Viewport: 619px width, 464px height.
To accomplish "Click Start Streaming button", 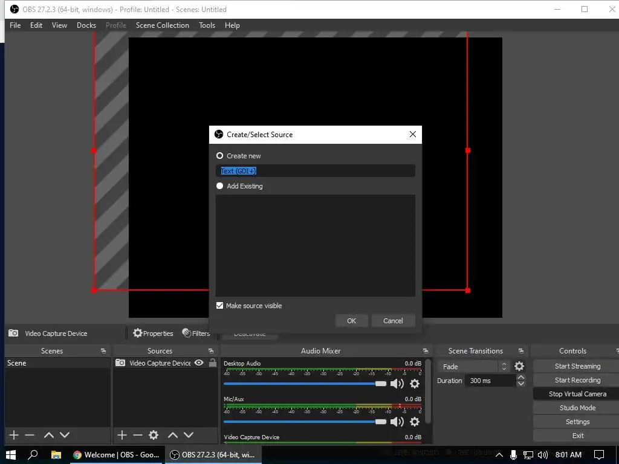I will tap(577, 366).
